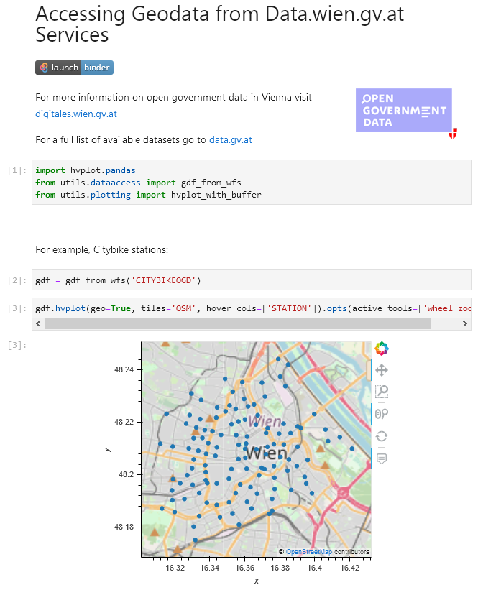
Task: Click the gdf_from_wfs CITYBIKEOGD code cell
Action: (252, 280)
